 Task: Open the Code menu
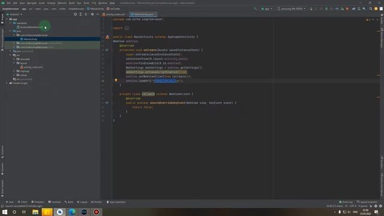[42, 3]
